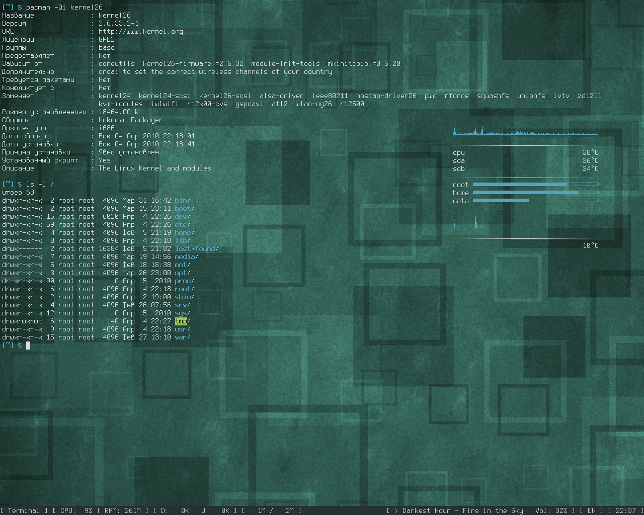Click the '1M / 2M' traffic indicator

pyautogui.click(x=275, y=510)
